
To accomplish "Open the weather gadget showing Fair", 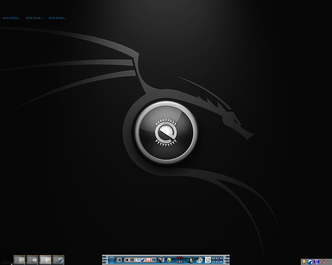I will click(x=200, y=260).
